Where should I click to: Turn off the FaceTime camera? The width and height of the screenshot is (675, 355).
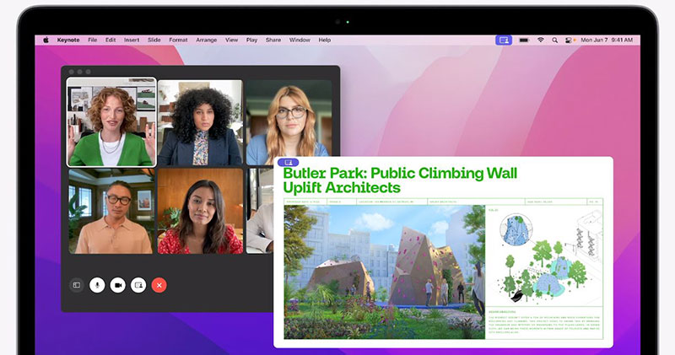click(117, 285)
